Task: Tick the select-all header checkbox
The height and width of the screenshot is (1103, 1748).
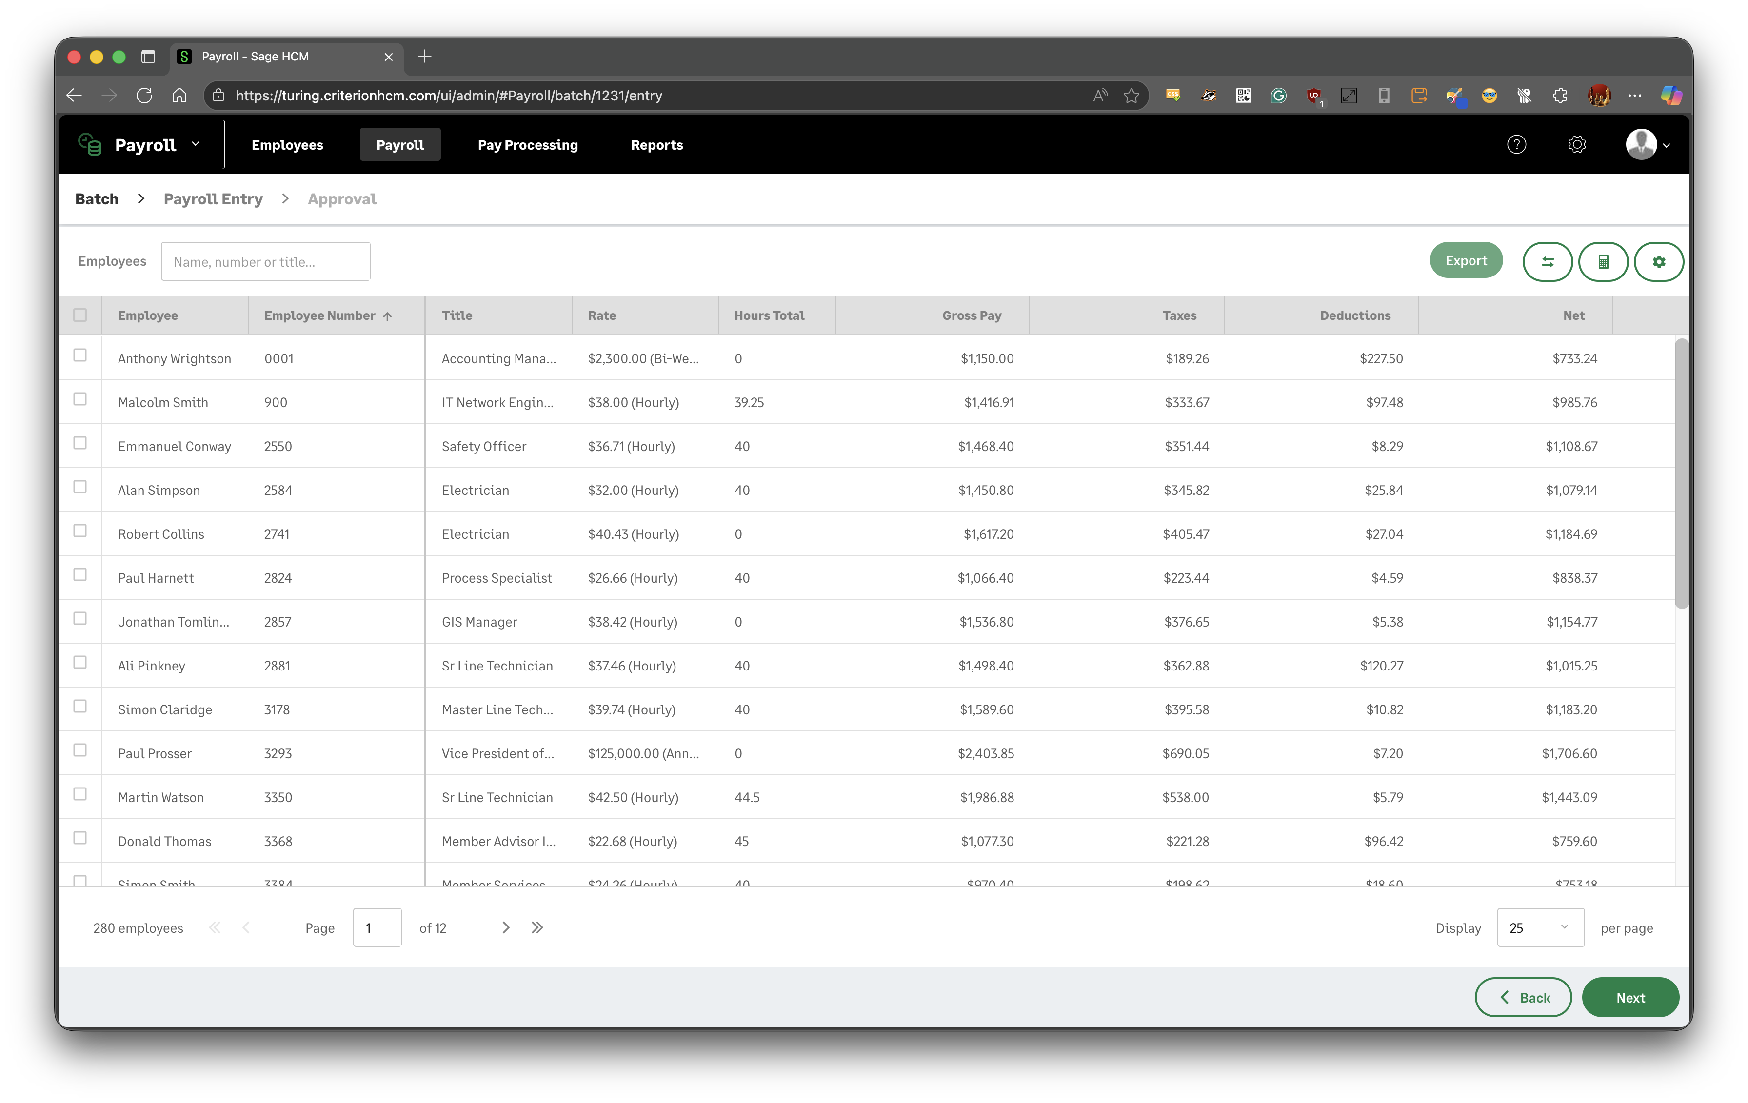Action: click(80, 315)
